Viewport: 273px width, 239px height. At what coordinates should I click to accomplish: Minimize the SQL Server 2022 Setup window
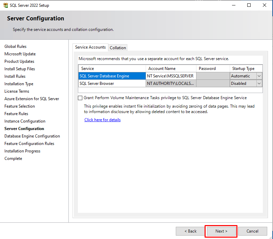coord(233,5)
